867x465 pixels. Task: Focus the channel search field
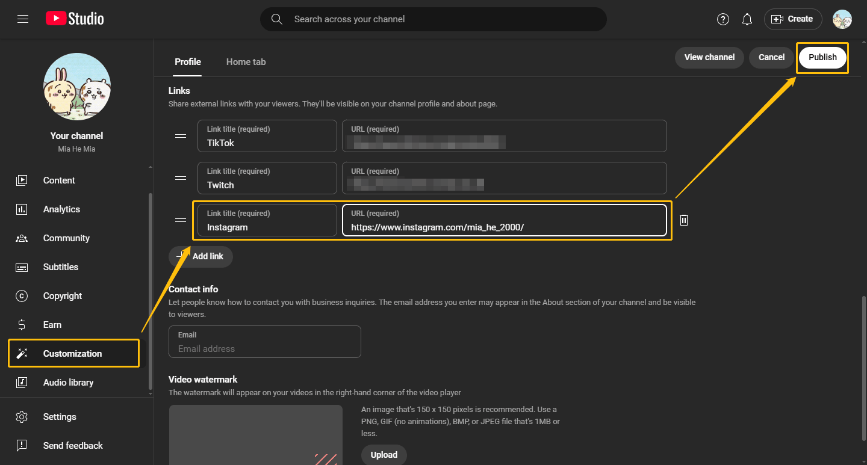point(433,19)
